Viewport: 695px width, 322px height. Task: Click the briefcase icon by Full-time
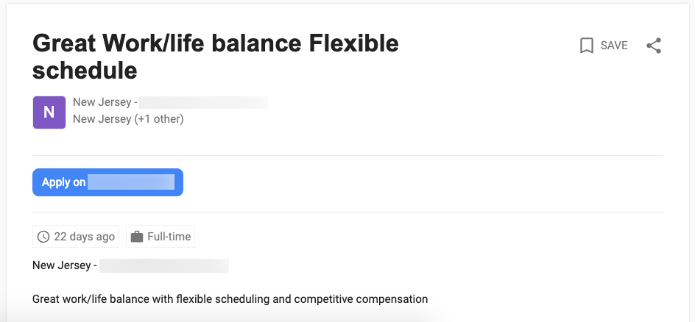tap(136, 237)
